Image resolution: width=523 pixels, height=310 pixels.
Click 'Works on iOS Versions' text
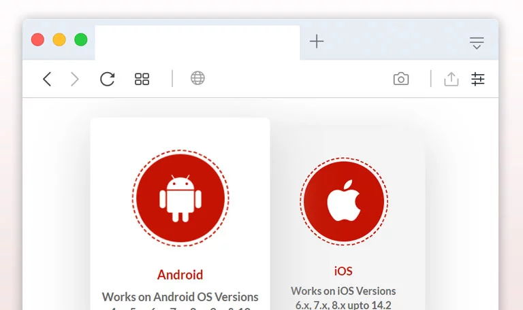tap(343, 291)
